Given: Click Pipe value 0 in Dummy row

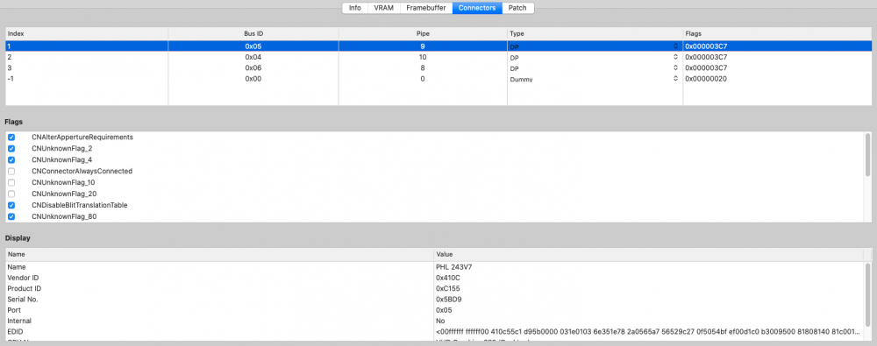Looking at the screenshot, I should pyautogui.click(x=423, y=79).
